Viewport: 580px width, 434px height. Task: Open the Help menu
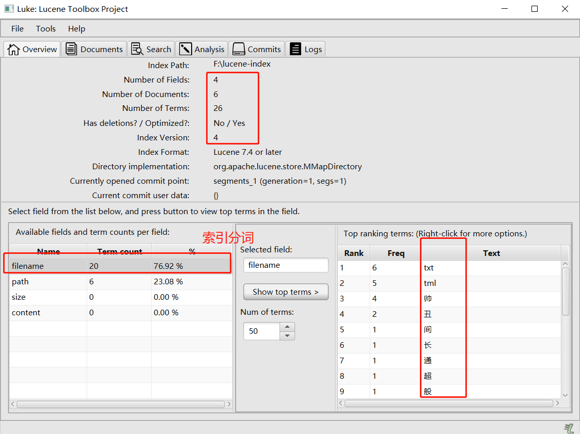click(x=76, y=28)
